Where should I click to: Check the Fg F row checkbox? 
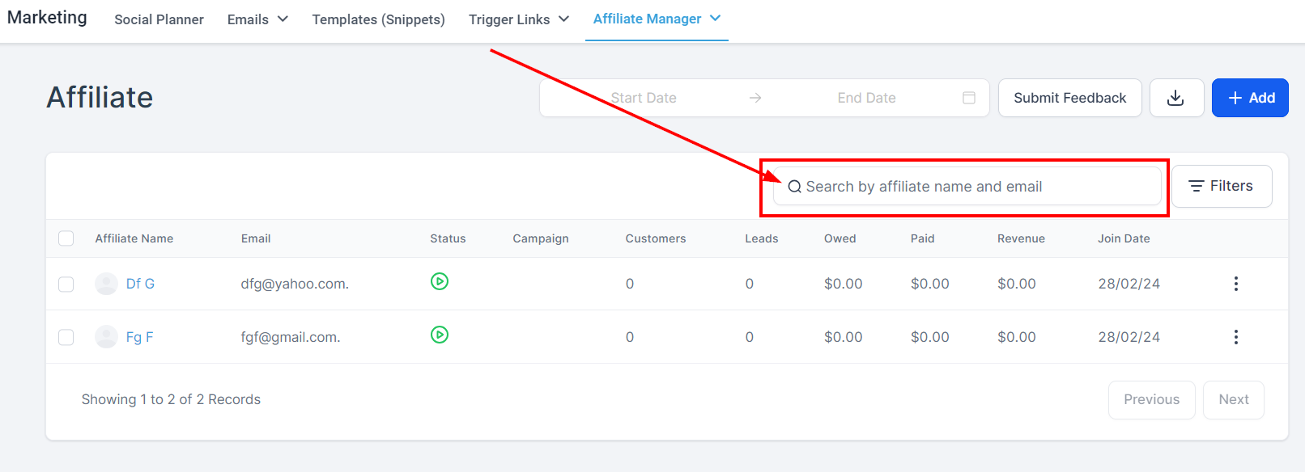(x=66, y=337)
